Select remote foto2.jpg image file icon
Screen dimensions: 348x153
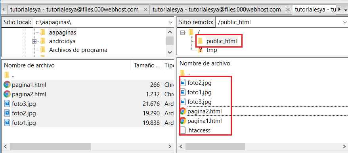[x=183, y=83]
